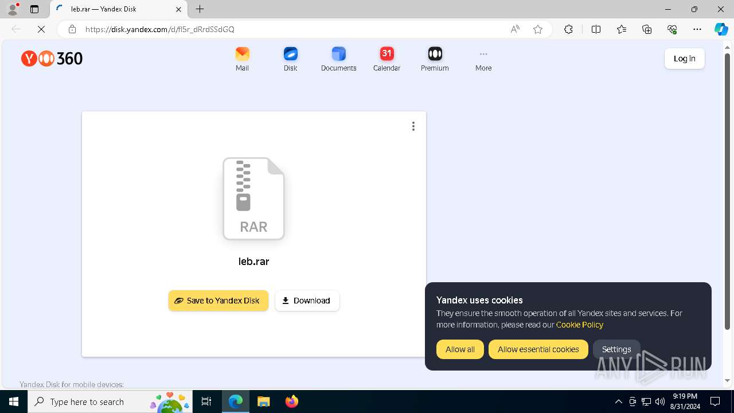Open network settings tray icon
Image resolution: width=734 pixels, height=413 pixels.
646,402
